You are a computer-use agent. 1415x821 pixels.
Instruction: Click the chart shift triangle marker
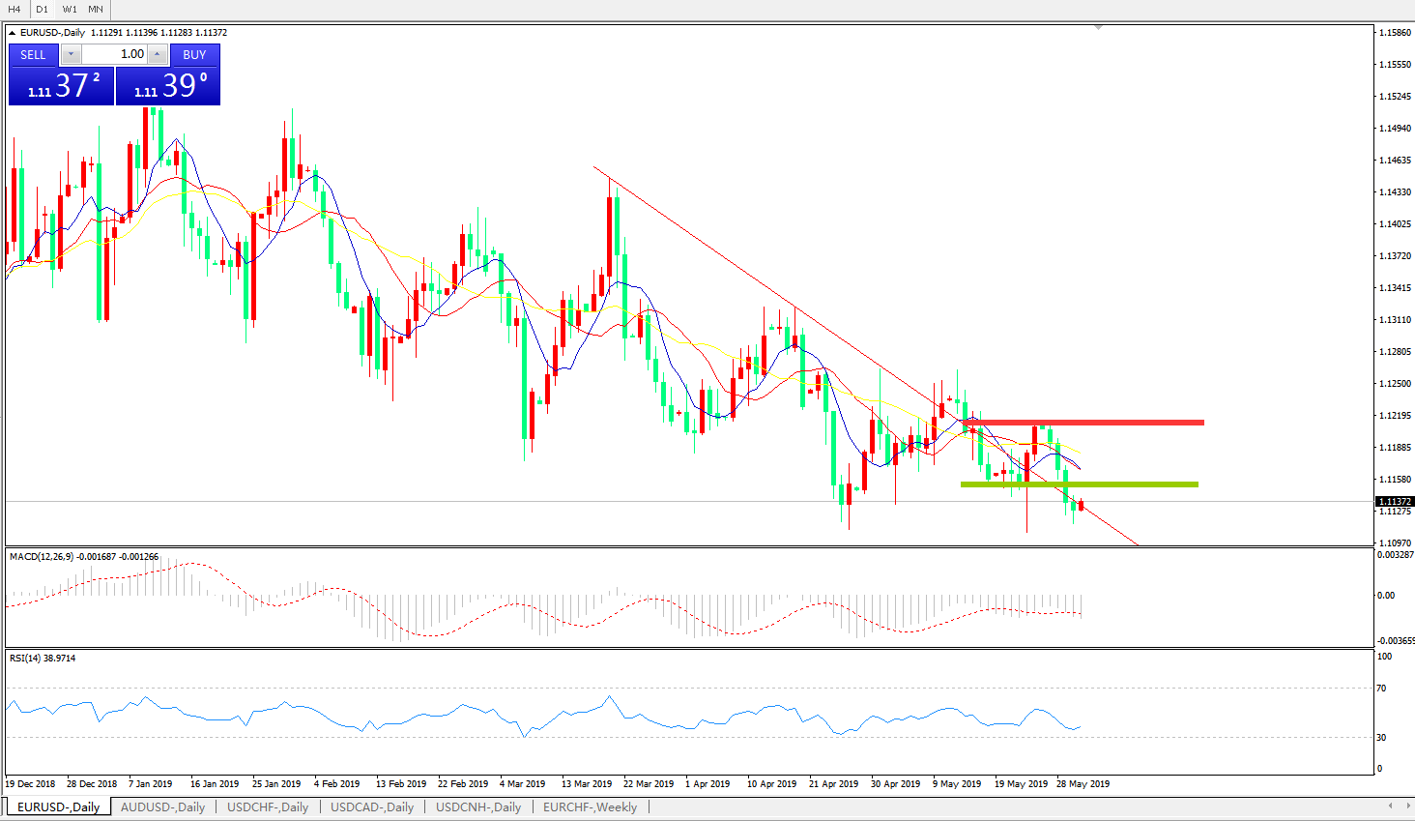pos(1098,28)
